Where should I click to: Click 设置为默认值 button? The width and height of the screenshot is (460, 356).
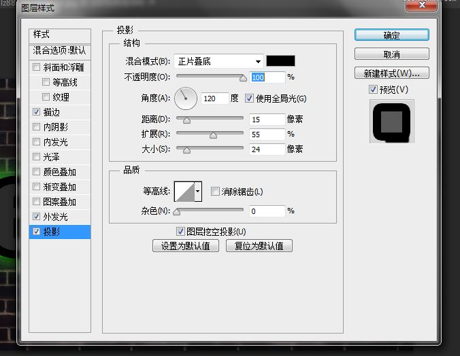(x=186, y=245)
